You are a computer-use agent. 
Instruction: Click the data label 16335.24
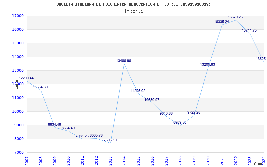point(222,22)
